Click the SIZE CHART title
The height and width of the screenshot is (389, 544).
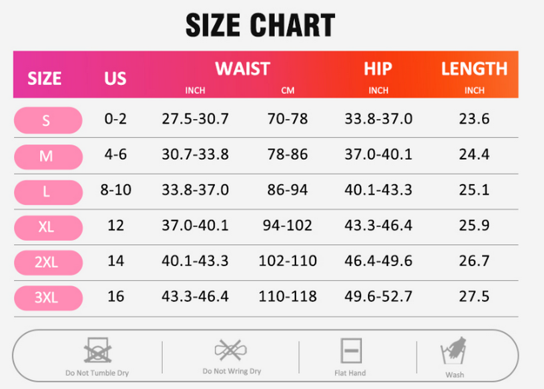point(260,25)
